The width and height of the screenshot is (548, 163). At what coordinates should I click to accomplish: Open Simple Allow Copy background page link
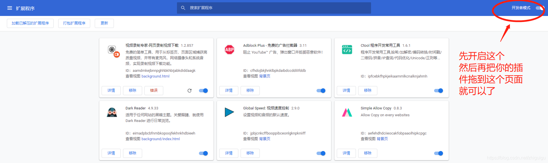(382, 139)
